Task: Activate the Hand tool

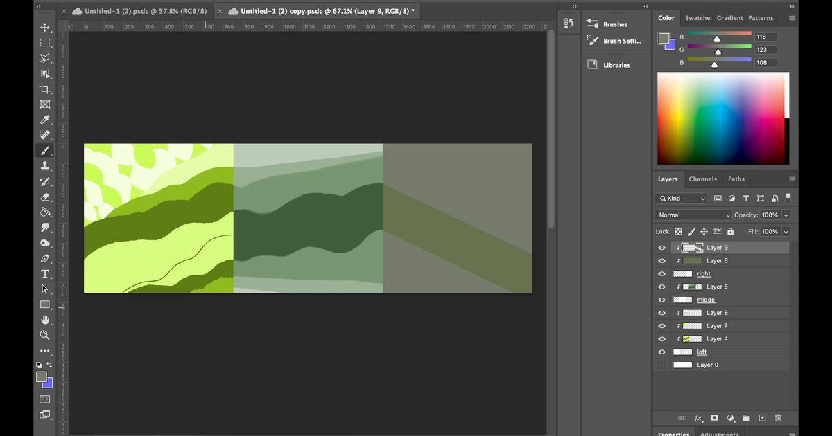Action: 45,320
